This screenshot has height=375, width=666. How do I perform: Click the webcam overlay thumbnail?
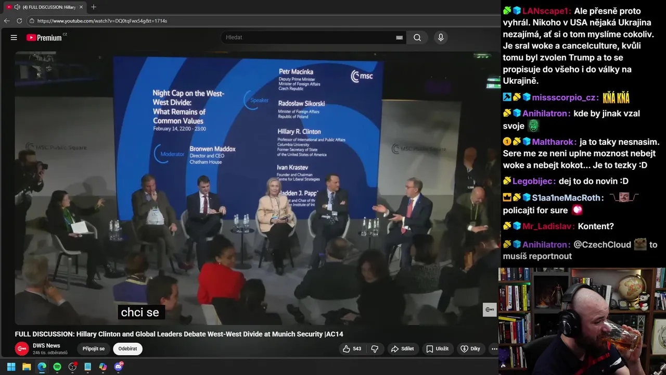[x=582, y=321]
